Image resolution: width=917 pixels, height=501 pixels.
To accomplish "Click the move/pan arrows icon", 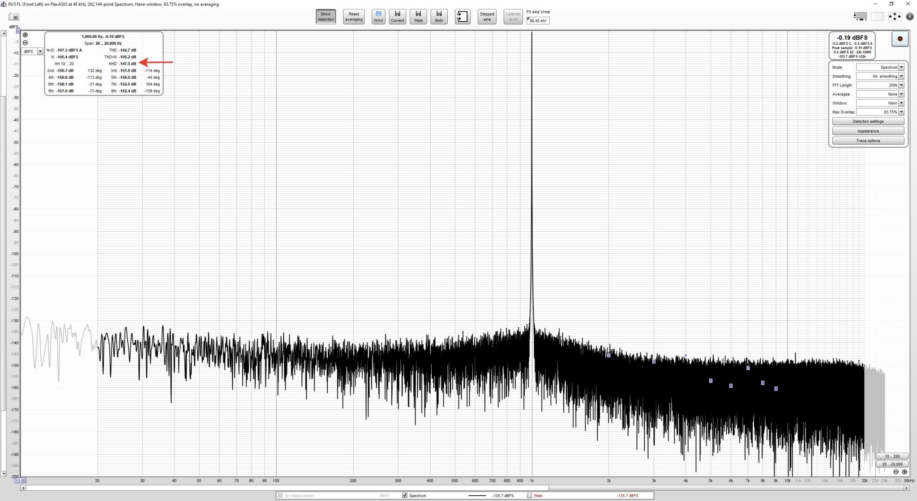I will coord(894,17).
